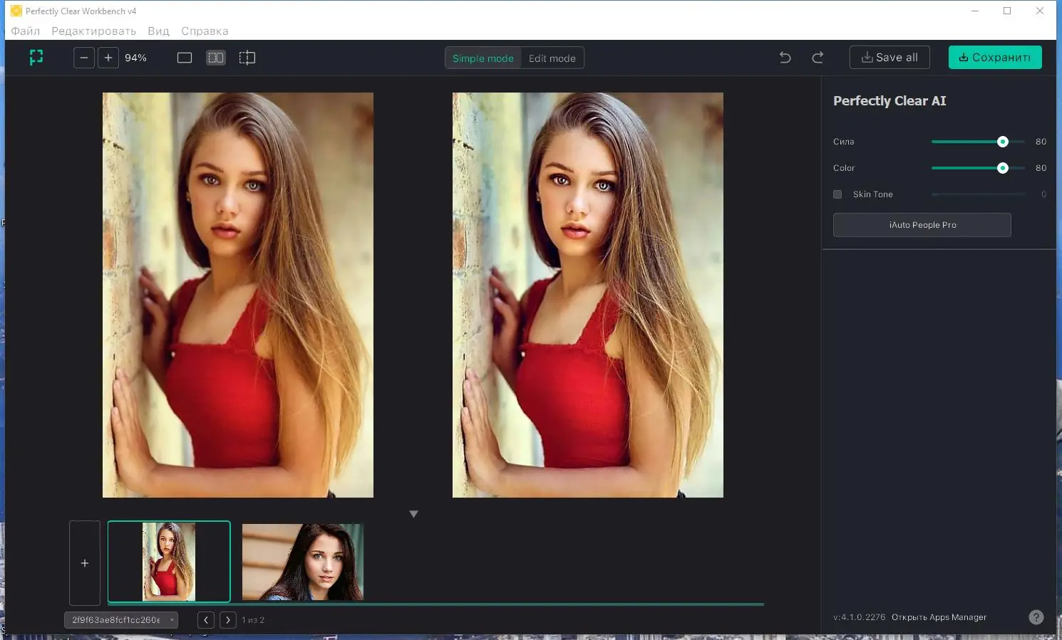Select the dark-haired woman thumbnail

(x=303, y=562)
